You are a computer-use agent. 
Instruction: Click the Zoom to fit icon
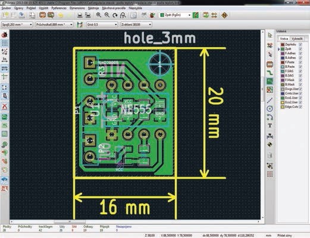coord(123,15)
